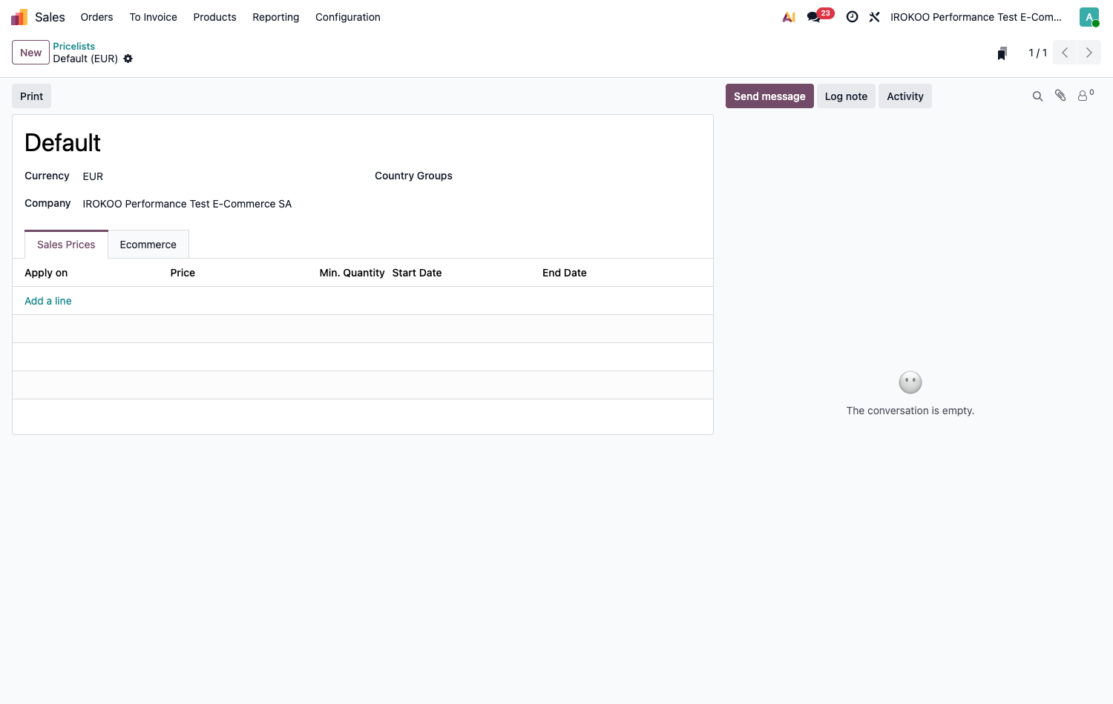Edit the Default pricelist name field
This screenshot has height=704, width=1113.
(363, 142)
